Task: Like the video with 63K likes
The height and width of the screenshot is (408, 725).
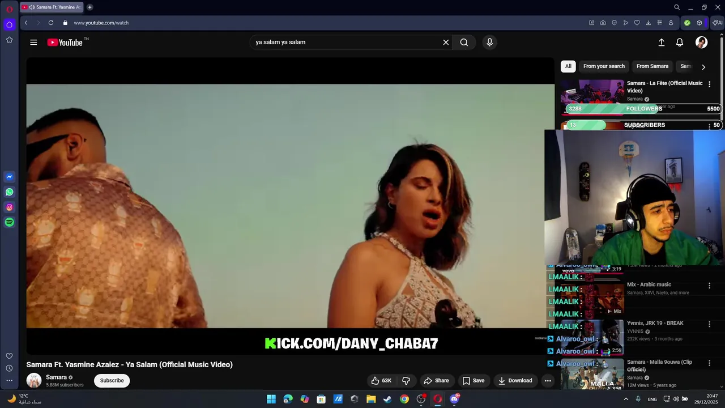Action: [381, 381]
